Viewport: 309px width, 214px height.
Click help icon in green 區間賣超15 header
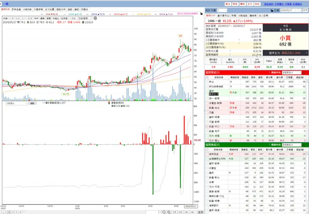click(x=269, y=145)
